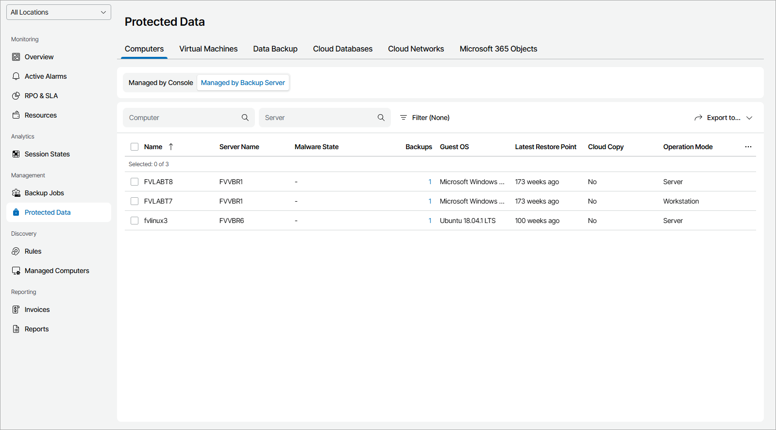
Task: Expand the All Locations dropdown
Action: 59,12
